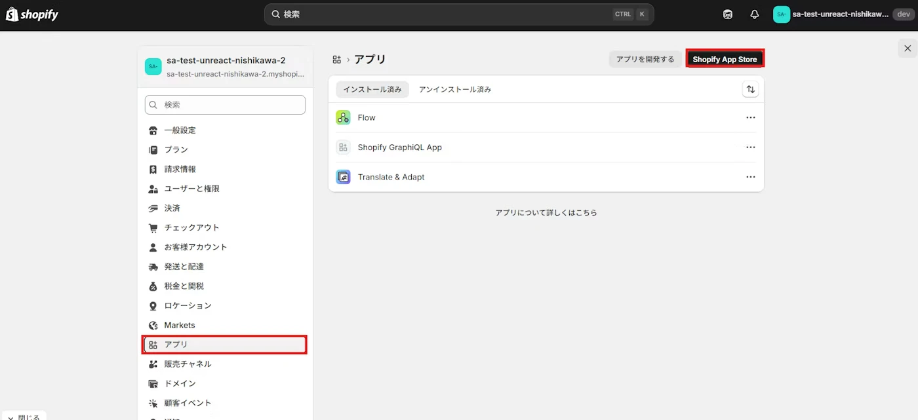918x420 pixels.
Task: Open ドメイン in sidebar
Action: [x=225, y=383]
